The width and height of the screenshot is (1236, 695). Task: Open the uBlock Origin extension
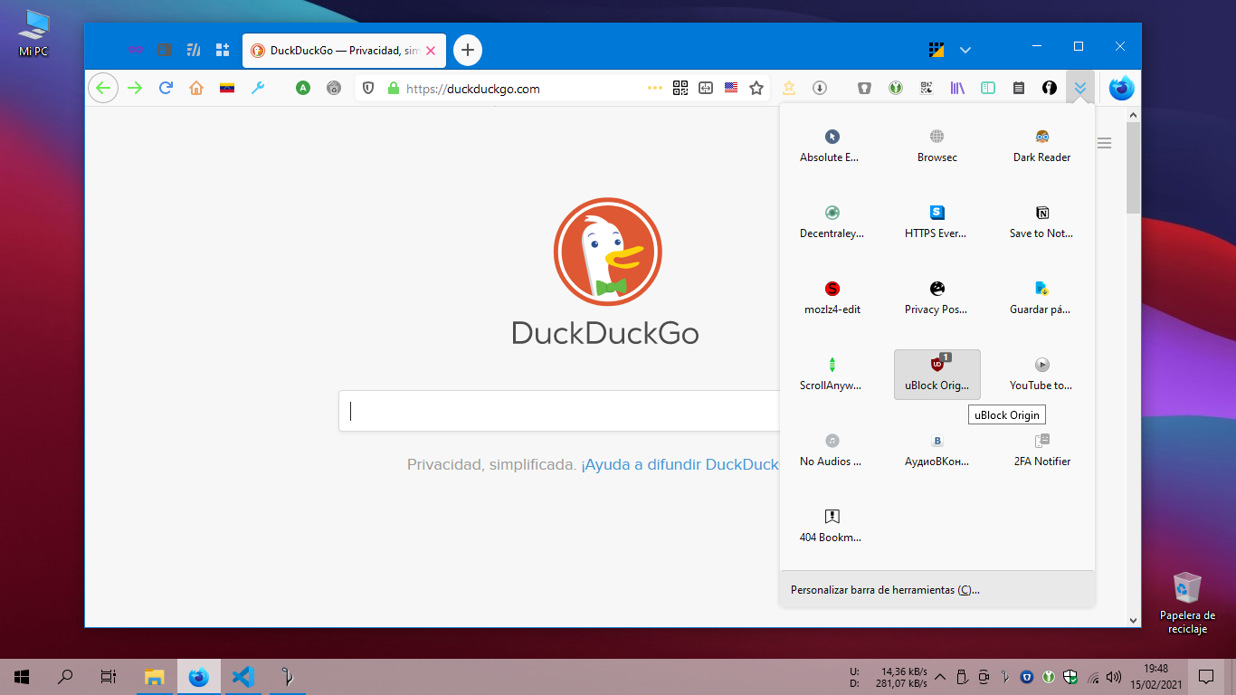[937, 374]
